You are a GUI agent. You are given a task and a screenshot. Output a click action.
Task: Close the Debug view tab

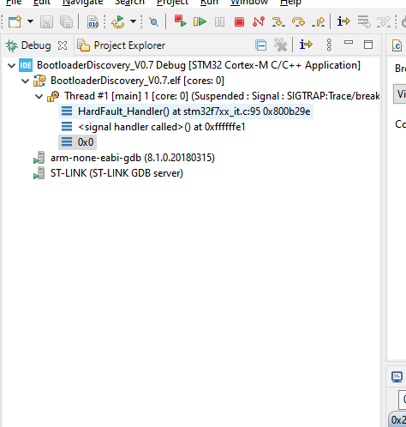63,45
